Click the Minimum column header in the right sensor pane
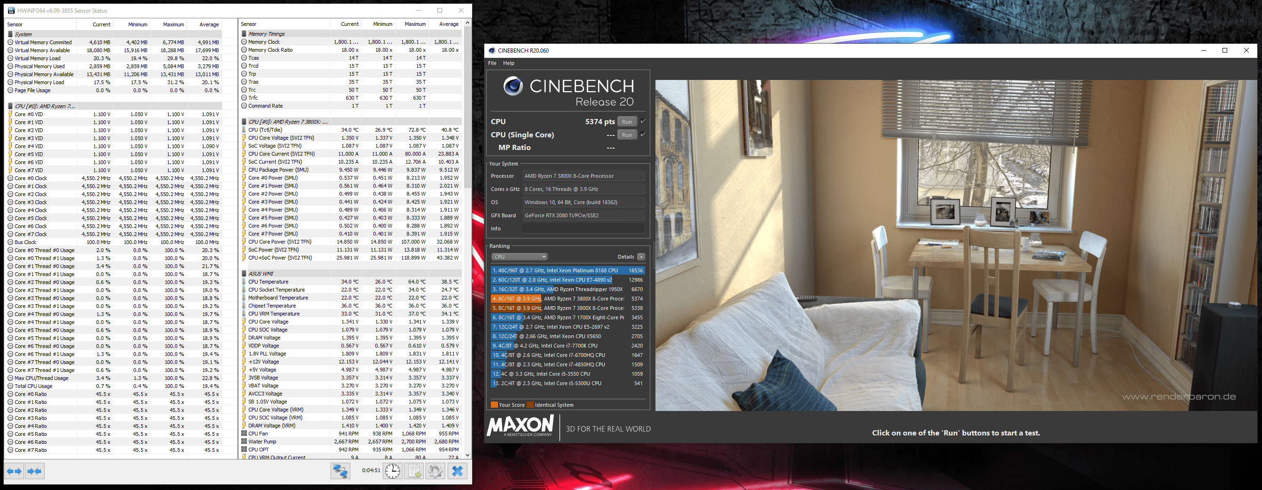1262x490 pixels. [379, 24]
